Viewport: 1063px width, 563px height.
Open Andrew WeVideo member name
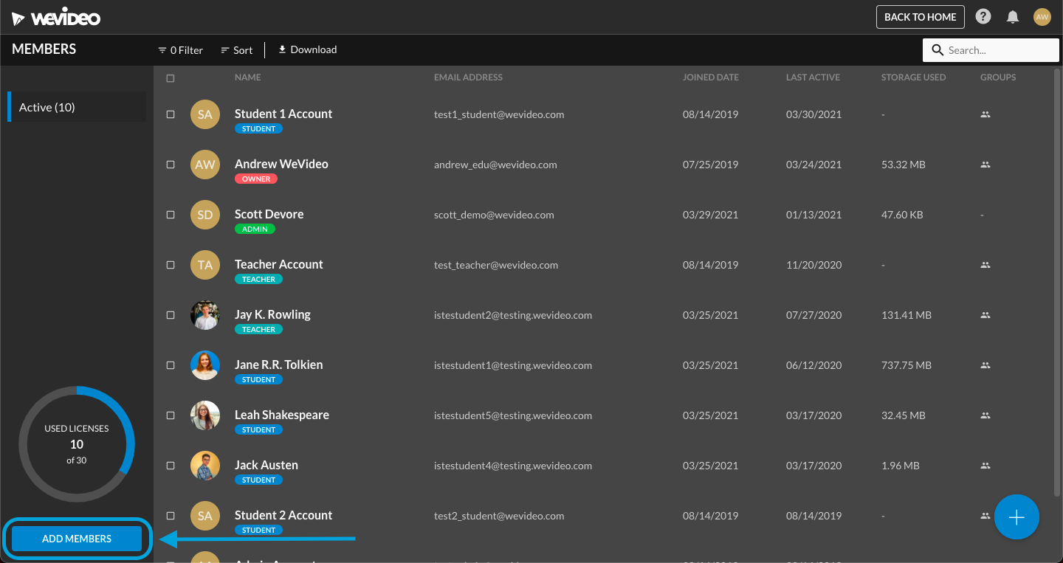click(281, 164)
